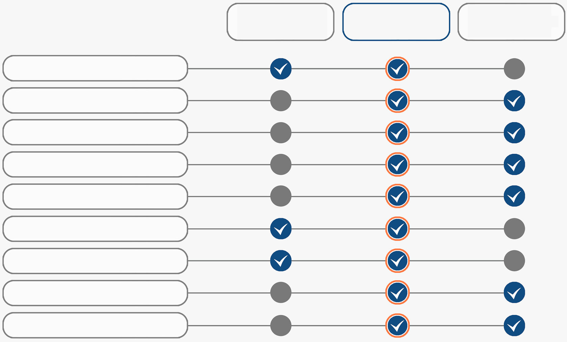Click the fifth row's empty label box
Viewport: 567px width, 342px height.
(x=95, y=197)
